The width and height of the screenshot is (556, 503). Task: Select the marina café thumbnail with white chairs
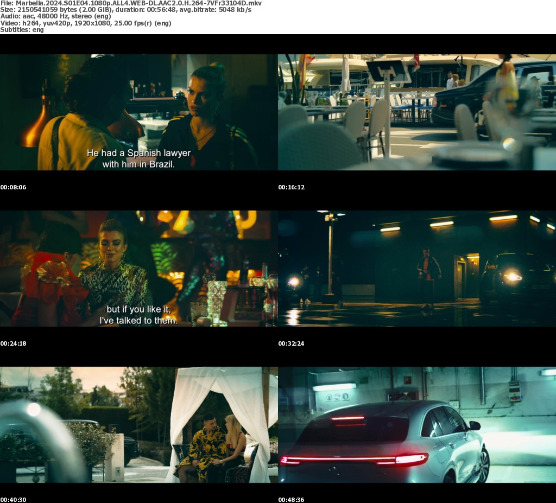click(x=416, y=112)
